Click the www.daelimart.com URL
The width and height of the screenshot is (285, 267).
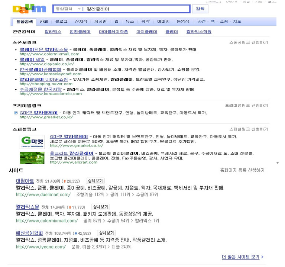pyautogui.click(x=43, y=194)
